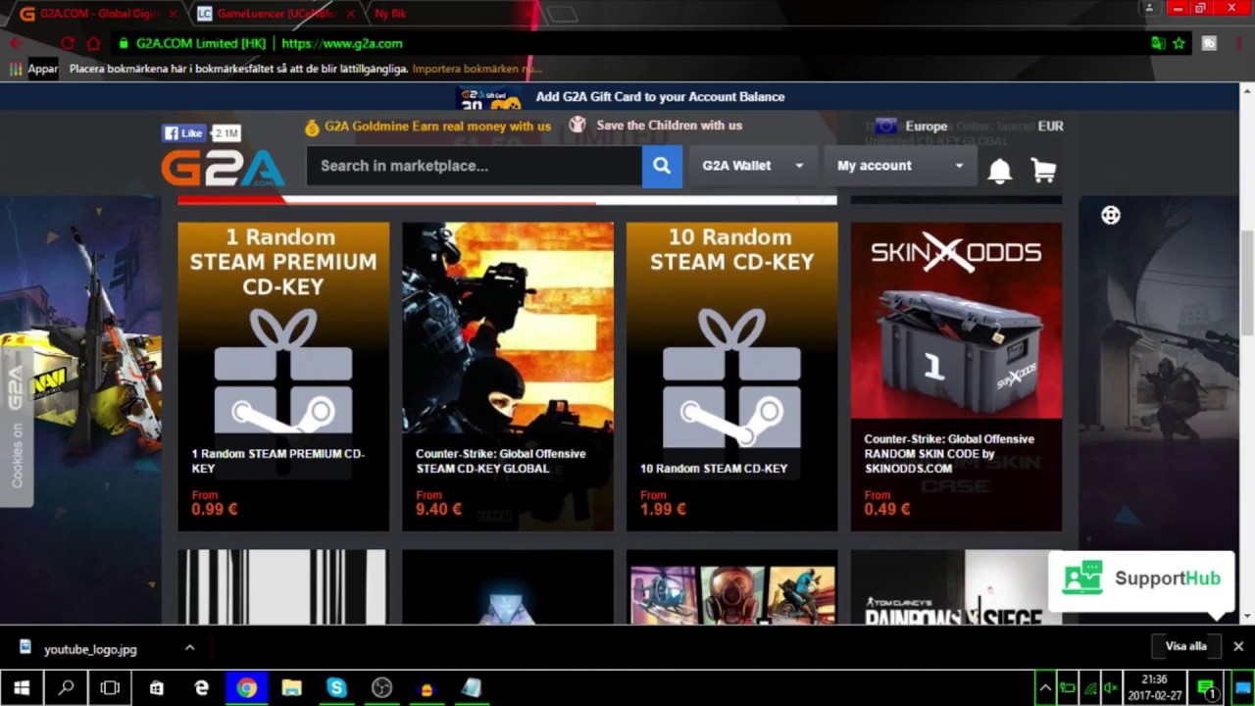Click the Facebook Like button

coord(184,133)
